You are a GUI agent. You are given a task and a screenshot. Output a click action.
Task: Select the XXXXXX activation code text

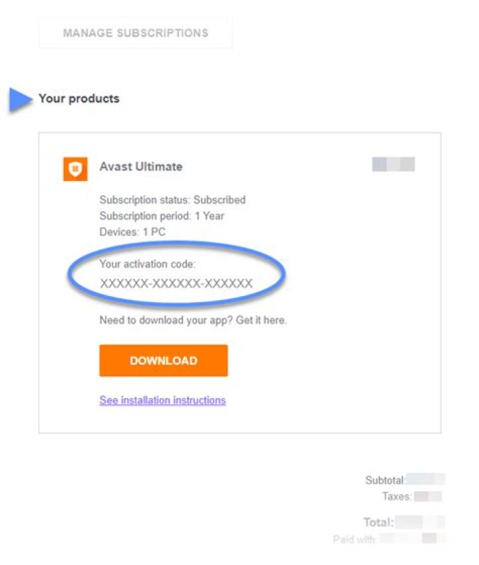coord(176,283)
